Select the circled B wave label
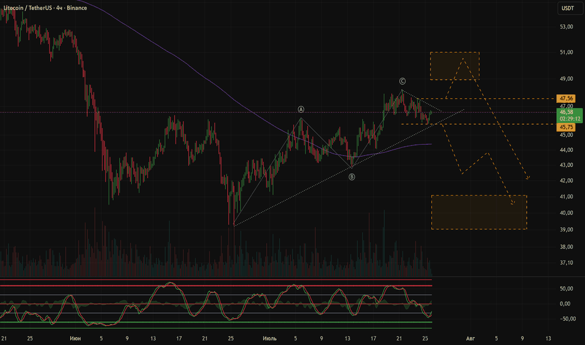The image size is (585, 345). pyautogui.click(x=352, y=177)
